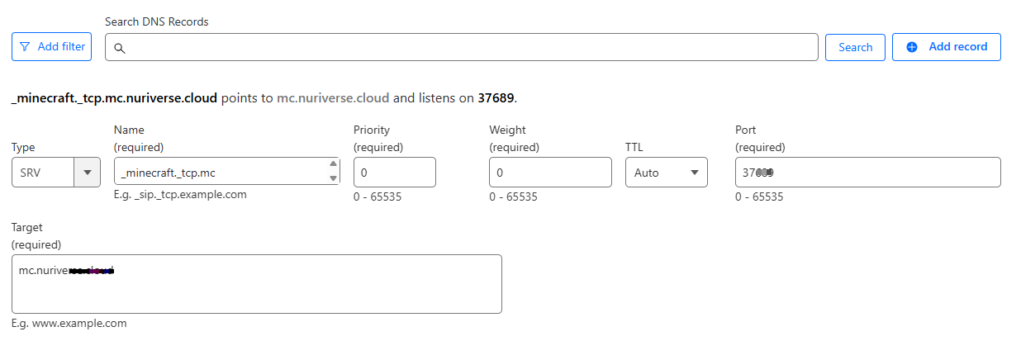Select the SRV record type box
Viewport: 1021px width, 341px height.
point(56,173)
